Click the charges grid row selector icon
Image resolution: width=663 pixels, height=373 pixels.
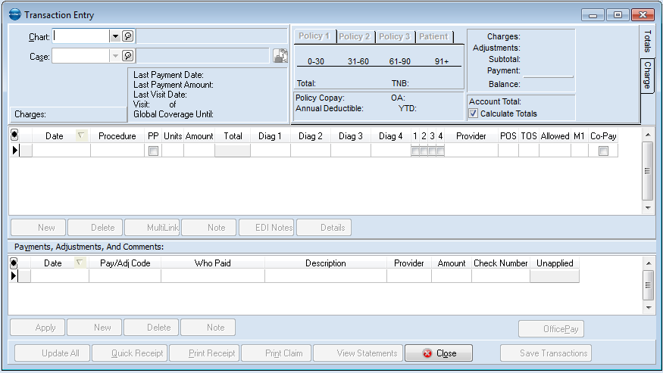[x=14, y=135]
